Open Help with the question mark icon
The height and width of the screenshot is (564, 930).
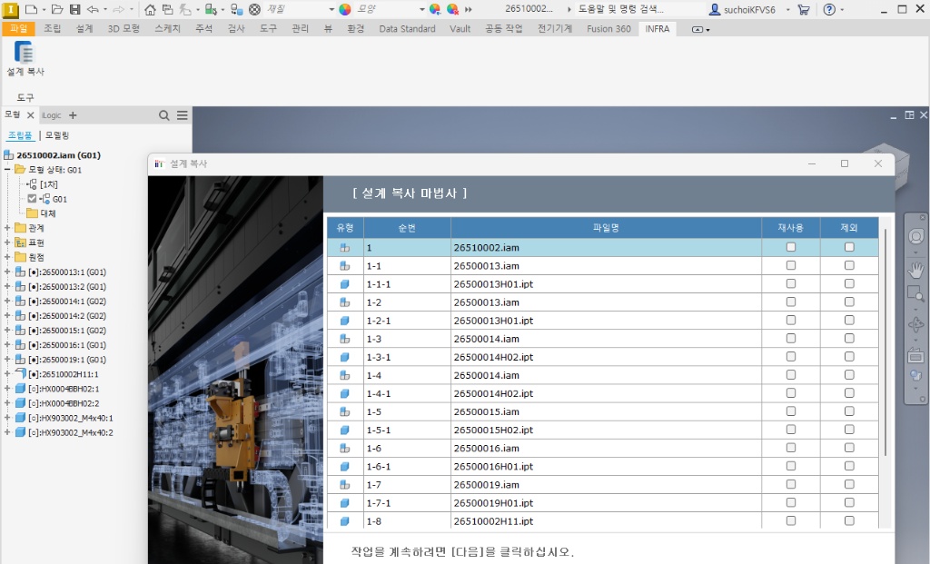coord(829,9)
